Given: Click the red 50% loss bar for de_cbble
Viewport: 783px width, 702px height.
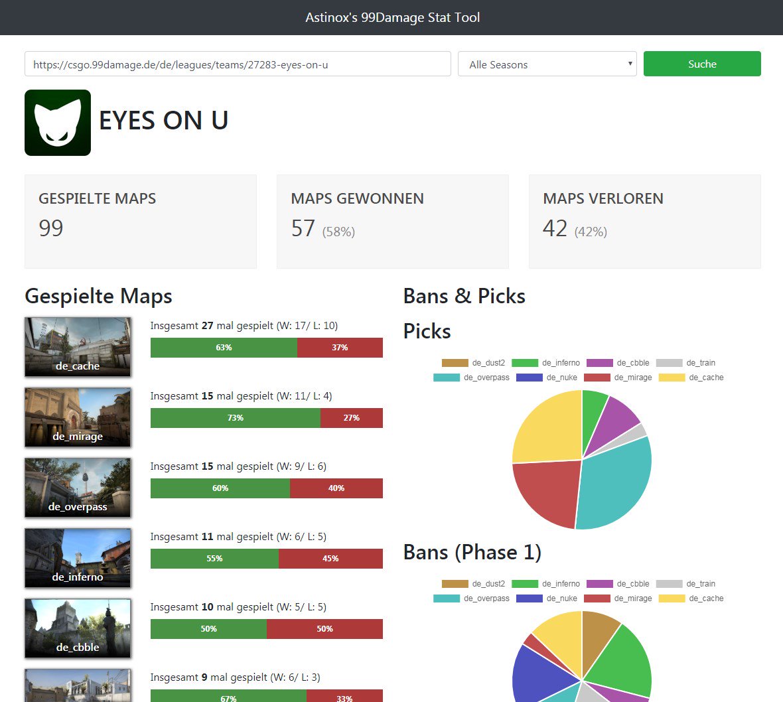Looking at the screenshot, I should coord(324,629).
